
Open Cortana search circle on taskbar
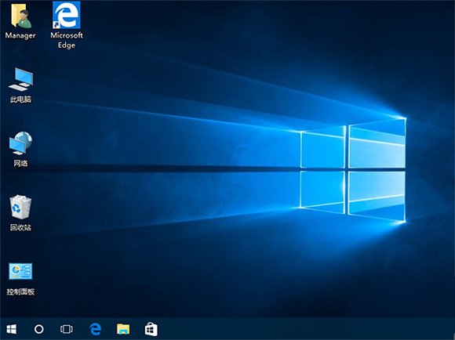(39, 329)
